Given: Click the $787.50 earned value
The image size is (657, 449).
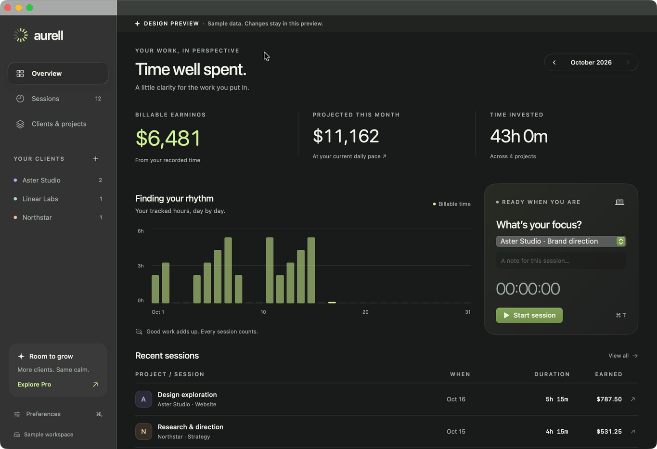Looking at the screenshot, I should pos(609,399).
